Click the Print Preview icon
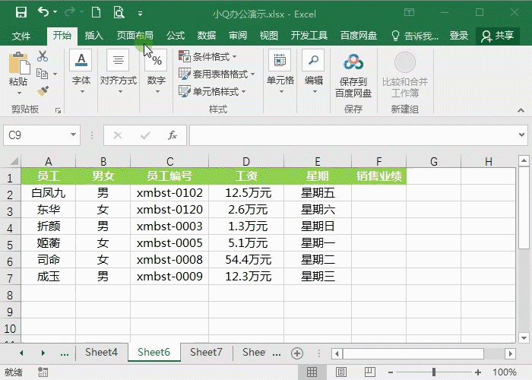The height and width of the screenshot is (380, 532). 119,13
